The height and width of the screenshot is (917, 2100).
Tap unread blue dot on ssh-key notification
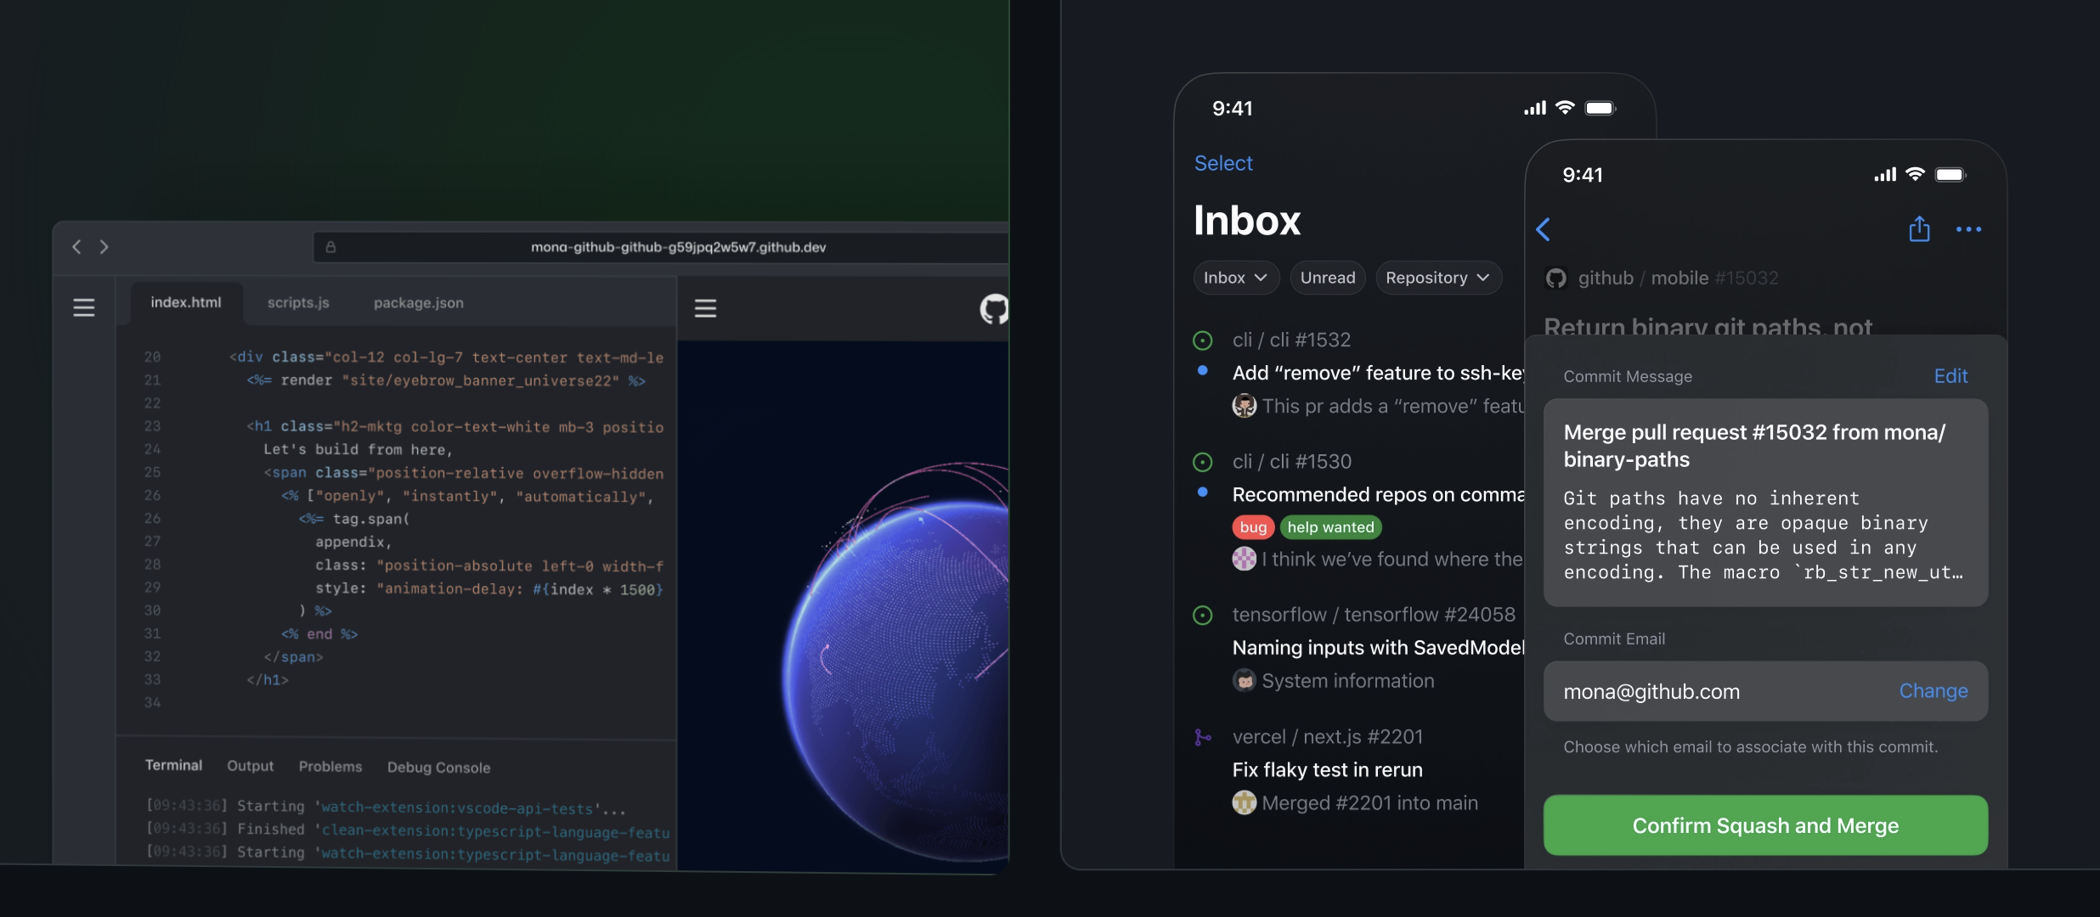(1202, 370)
